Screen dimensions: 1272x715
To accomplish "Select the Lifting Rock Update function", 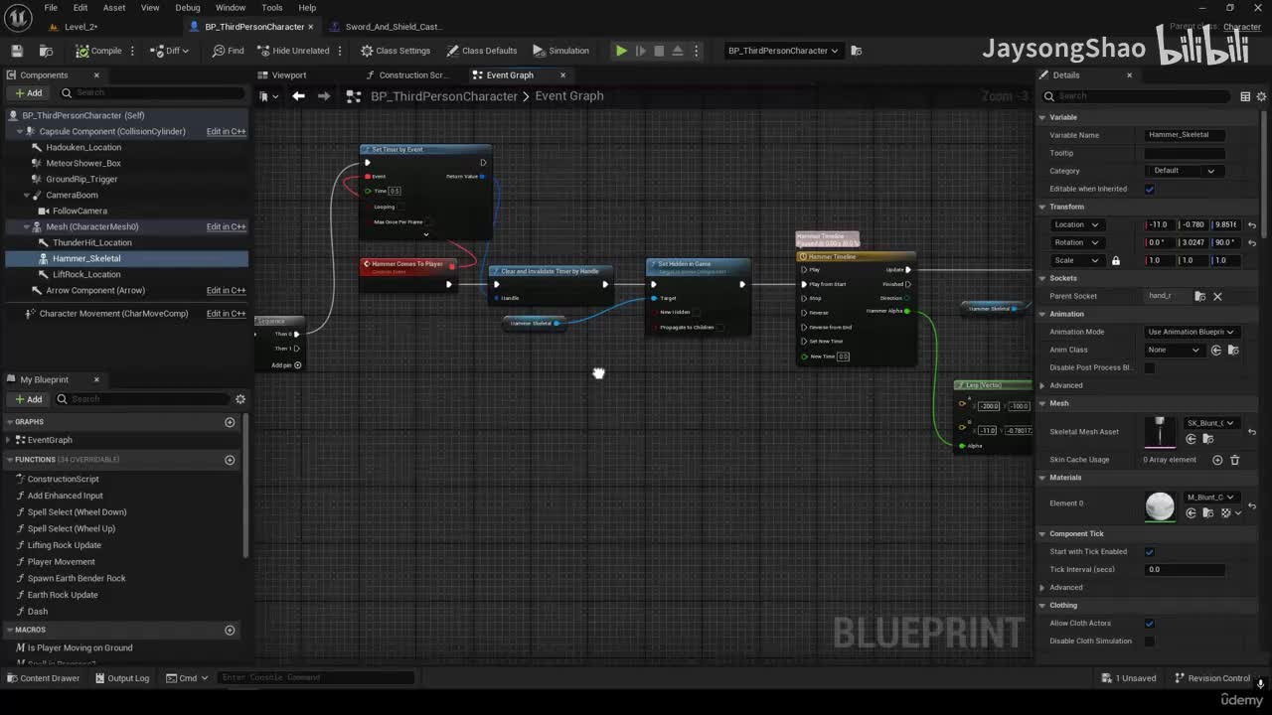I will 65,545.
